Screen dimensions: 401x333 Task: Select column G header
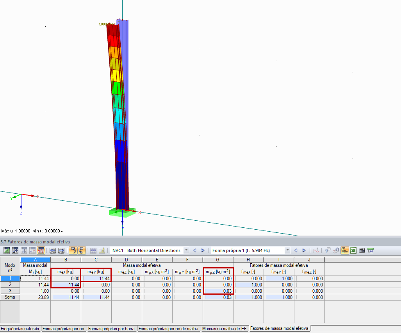pos(218,260)
